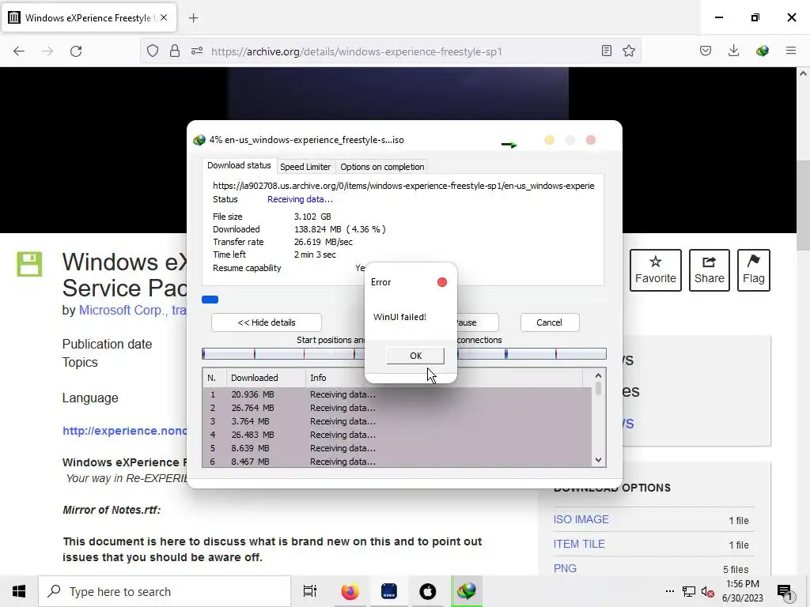
Task: Open a new browser tab
Action: click(193, 18)
